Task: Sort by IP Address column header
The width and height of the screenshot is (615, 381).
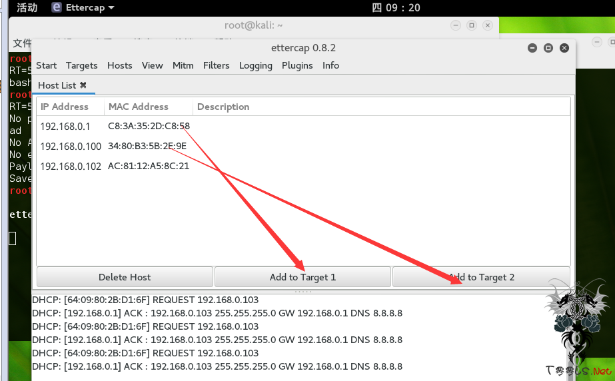Action: (x=70, y=107)
